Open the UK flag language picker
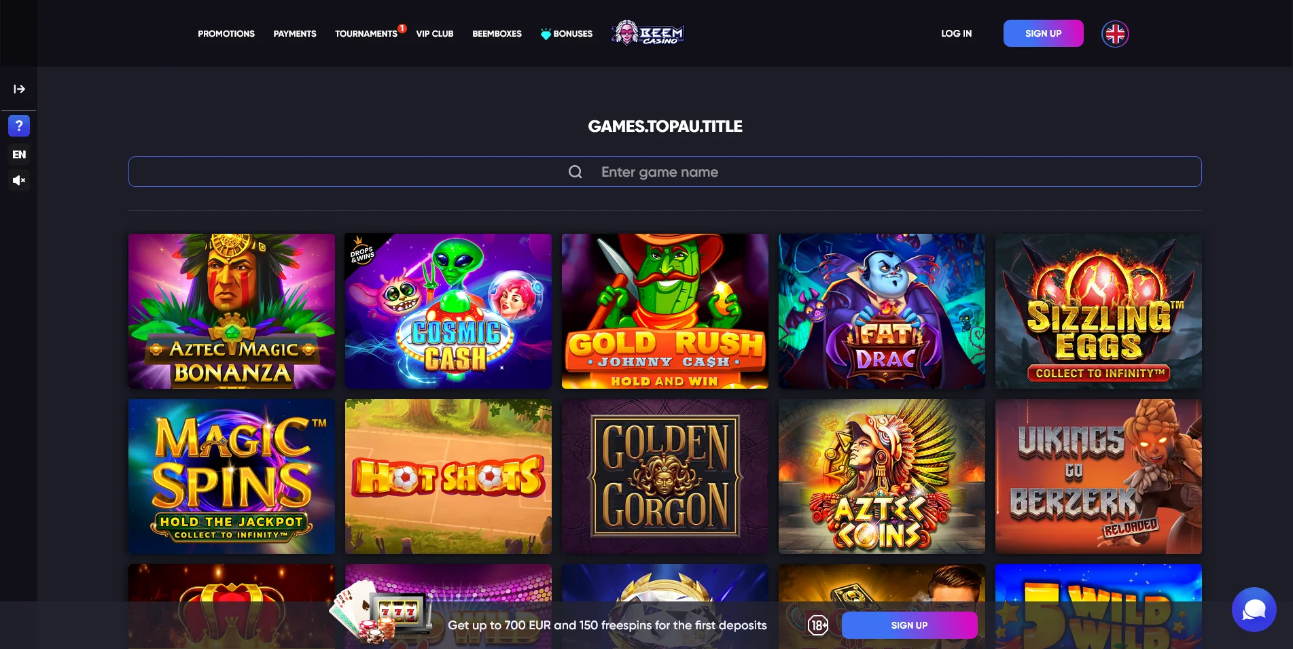The width and height of the screenshot is (1293, 649). click(1115, 33)
